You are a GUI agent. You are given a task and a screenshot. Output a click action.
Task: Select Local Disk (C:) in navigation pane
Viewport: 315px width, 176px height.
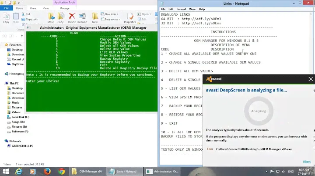[21, 117]
